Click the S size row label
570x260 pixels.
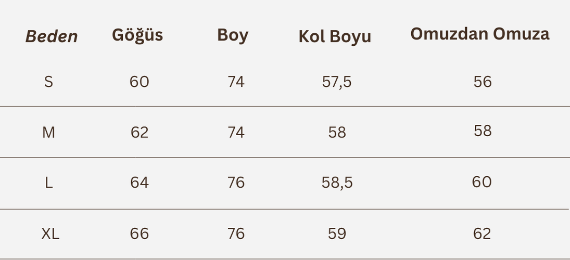[x=48, y=82]
